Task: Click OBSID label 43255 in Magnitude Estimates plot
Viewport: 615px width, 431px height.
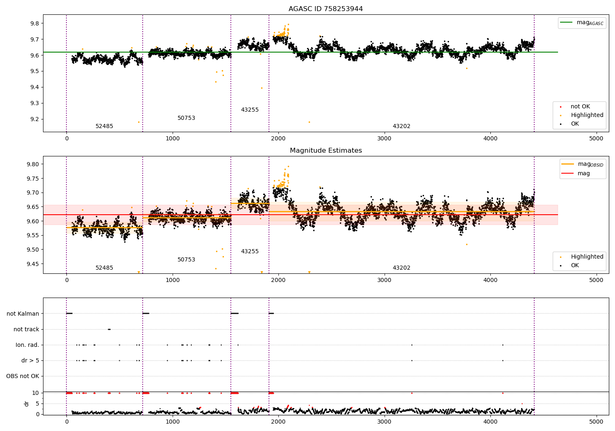Action: [250, 252]
